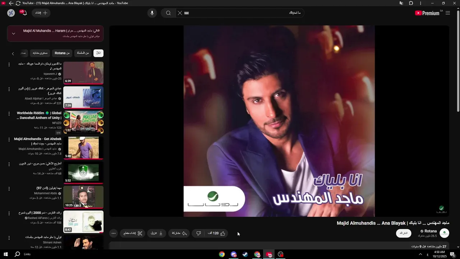Reload the YouTube page
Screen dimensions: 460x259
click(x=18, y=3)
